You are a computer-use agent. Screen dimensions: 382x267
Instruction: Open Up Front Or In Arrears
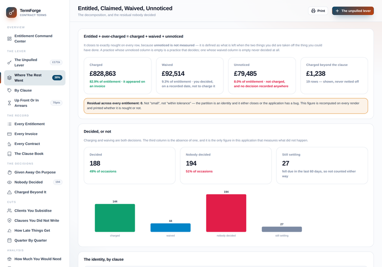(x=34, y=103)
